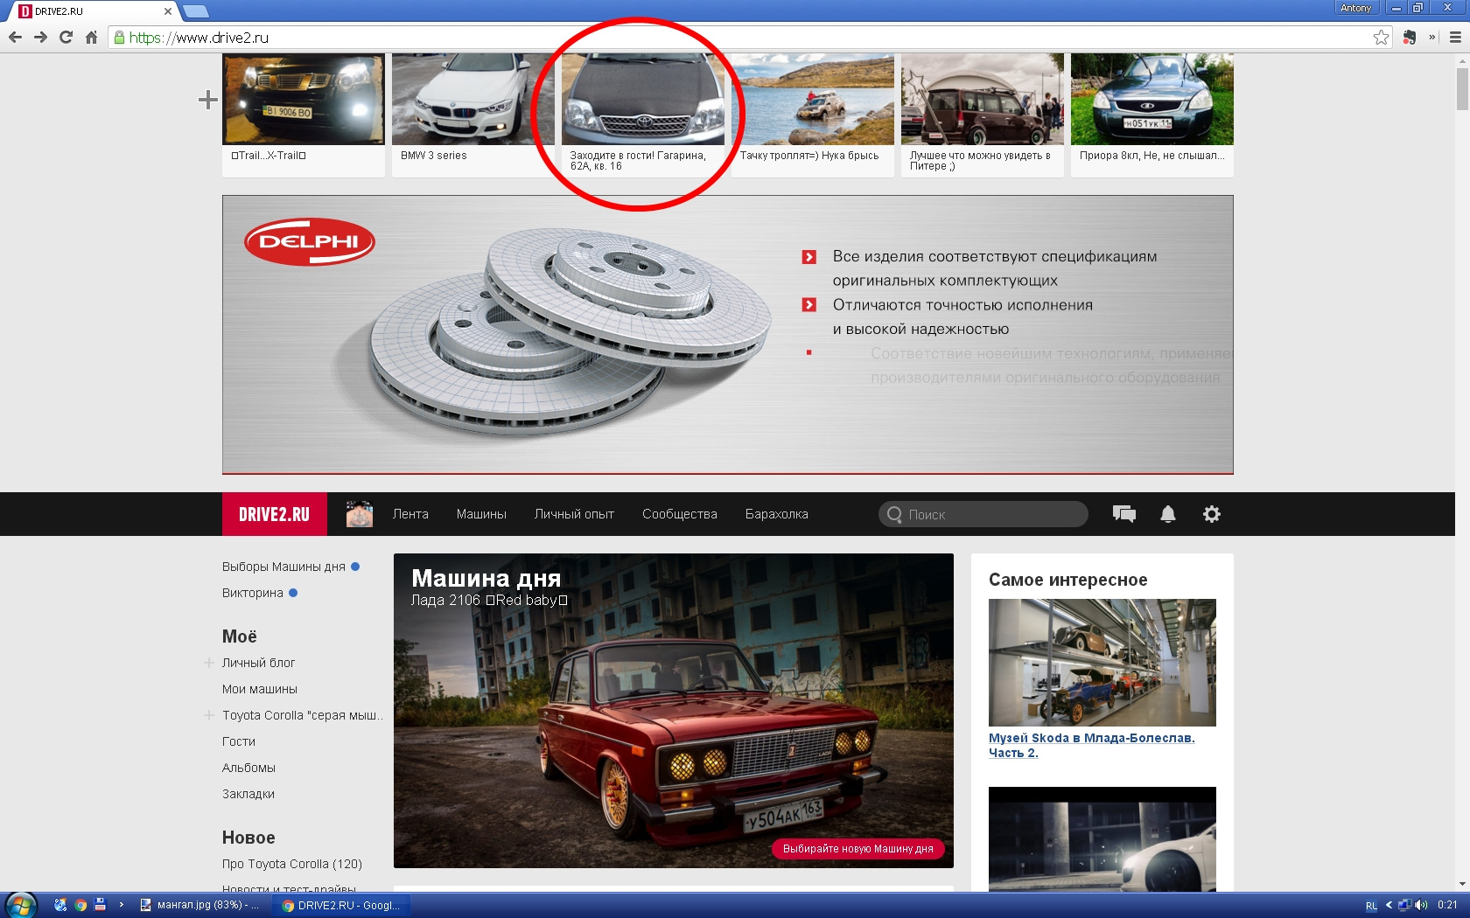This screenshot has height=918, width=1470.
Task: Open the user avatar in navigation bar
Action: point(360,514)
